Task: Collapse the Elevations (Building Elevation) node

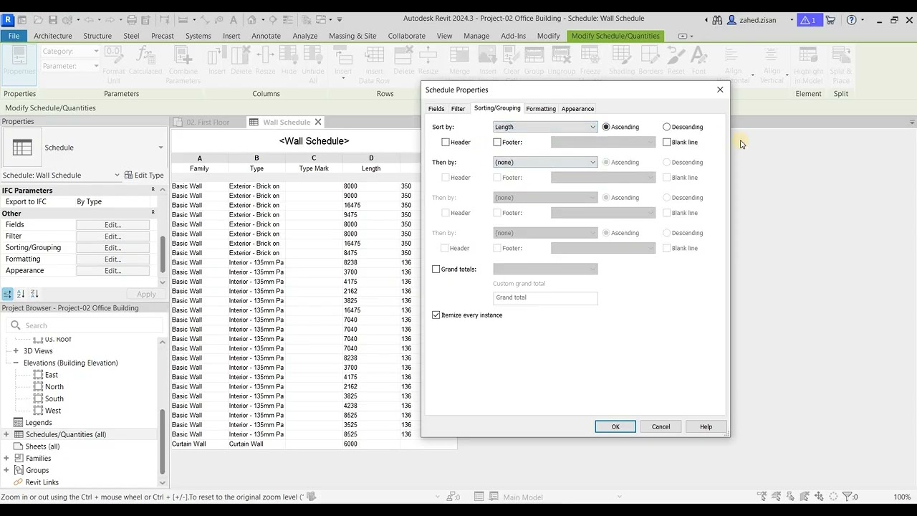Action: [16, 363]
